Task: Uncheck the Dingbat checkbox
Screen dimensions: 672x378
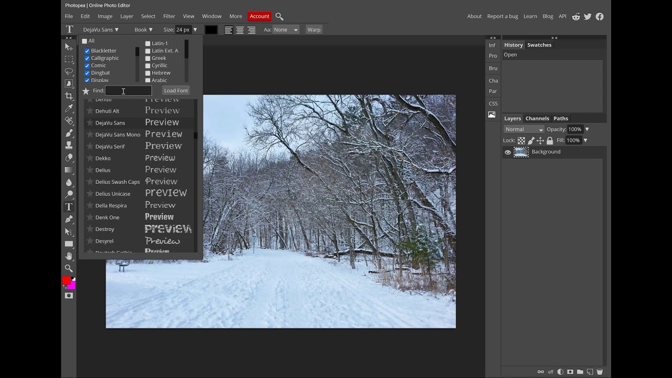Action: pyautogui.click(x=87, y=73)
